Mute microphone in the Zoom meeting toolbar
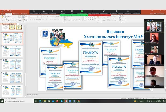The width and height of the screenshot is (166, 112). click(x=33, y=12)
